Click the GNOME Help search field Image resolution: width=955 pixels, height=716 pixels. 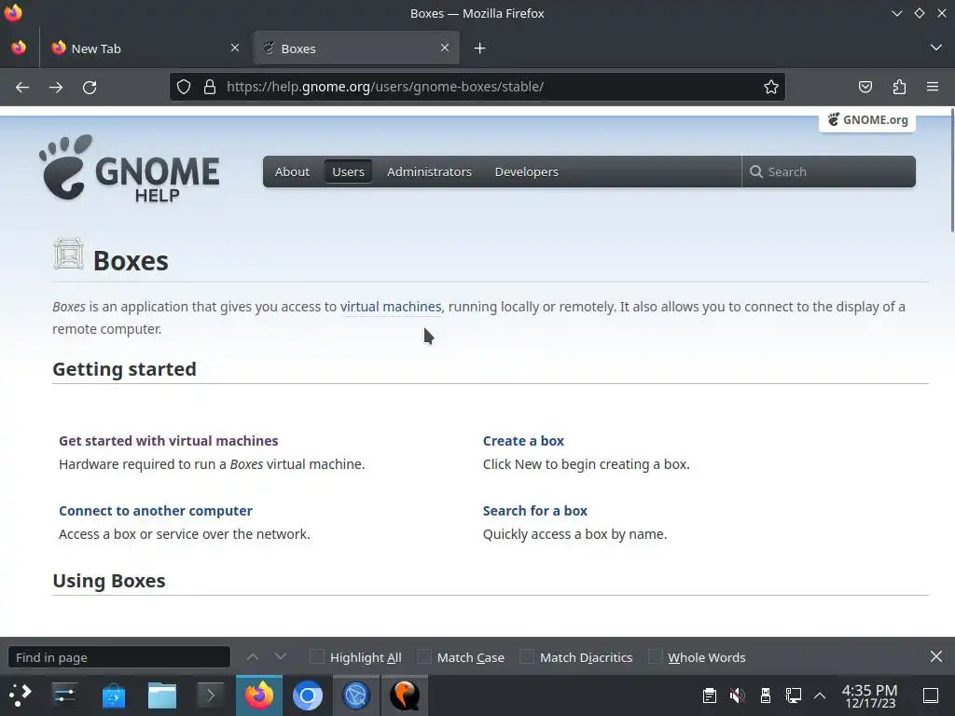[x=828, y=172]
